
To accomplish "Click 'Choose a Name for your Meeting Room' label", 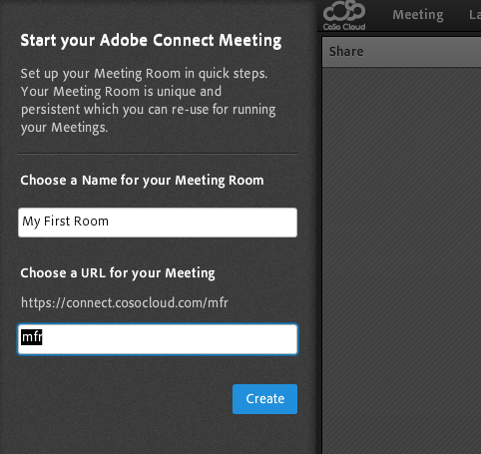I will point(142,181).
